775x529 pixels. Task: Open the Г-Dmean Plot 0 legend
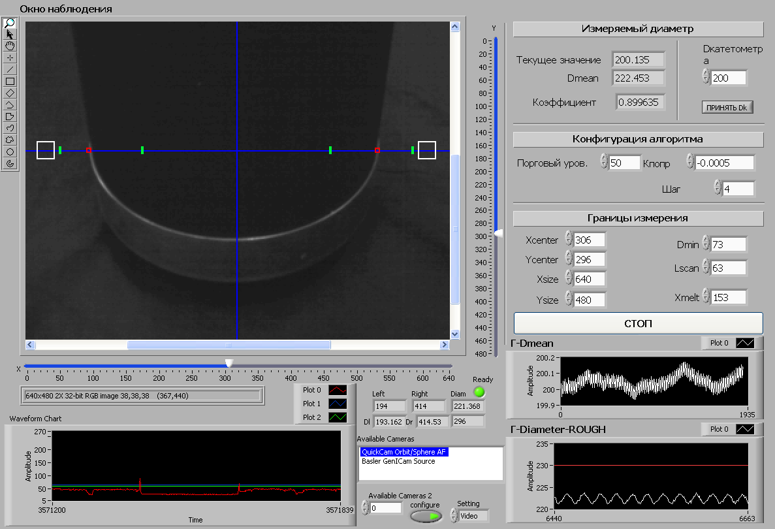click(745, 343)
